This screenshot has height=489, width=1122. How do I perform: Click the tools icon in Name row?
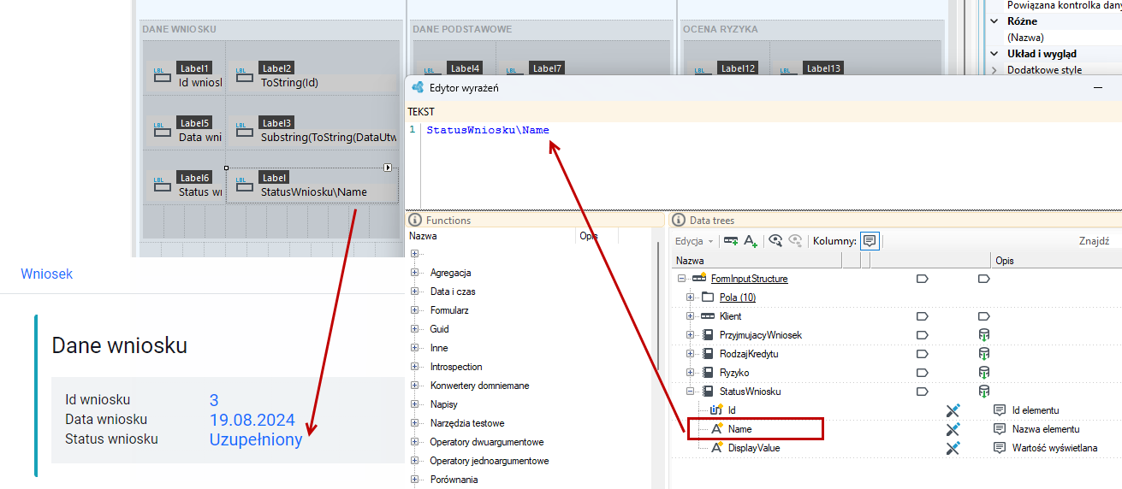953,429
